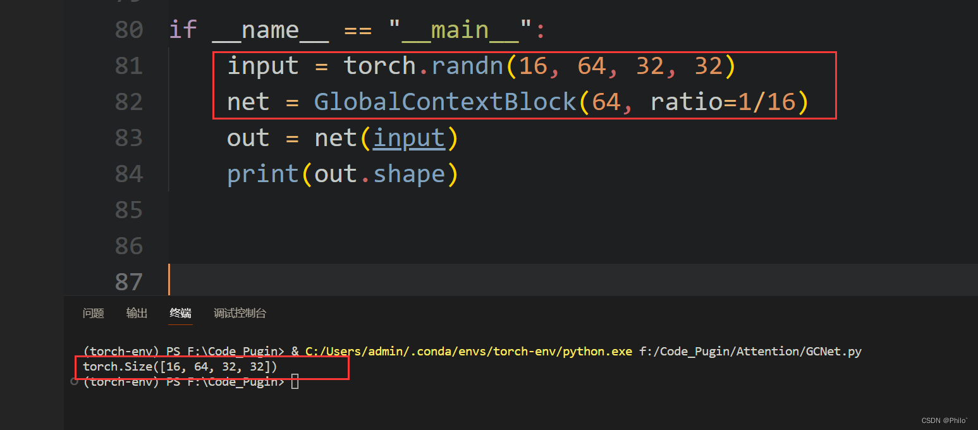Click line number 84 in the gutter
The image size is (978, 430).
point(129,174)
